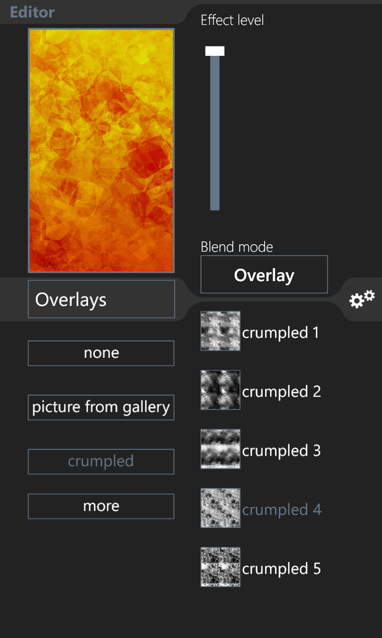
Task: Open the Overlays category dropdown
Action: (101, 299)
